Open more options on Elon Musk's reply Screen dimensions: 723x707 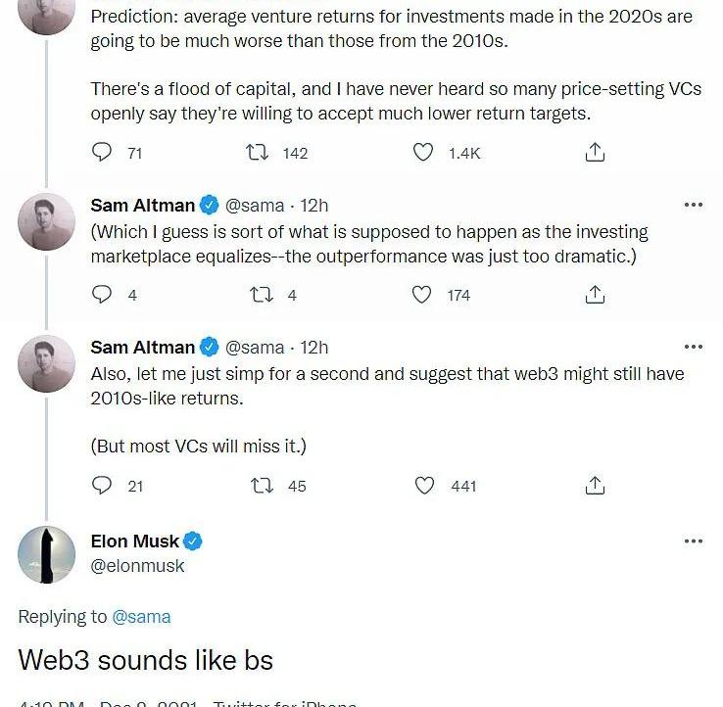pos(694,542)
